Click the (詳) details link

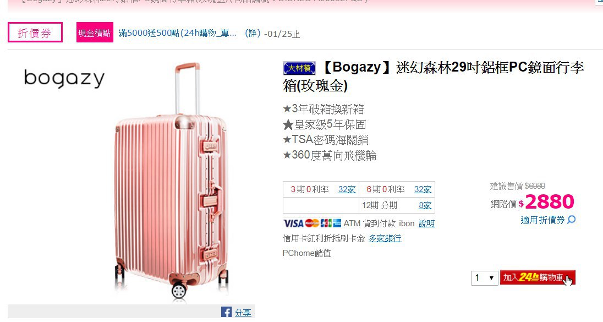pos(253,34)
